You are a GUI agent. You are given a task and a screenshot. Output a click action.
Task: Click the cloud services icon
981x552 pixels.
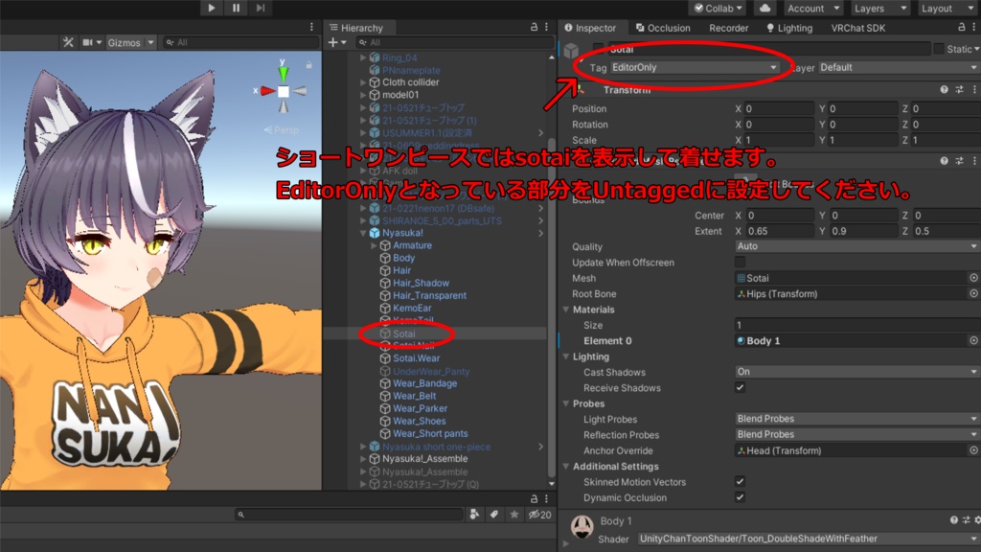764,8
